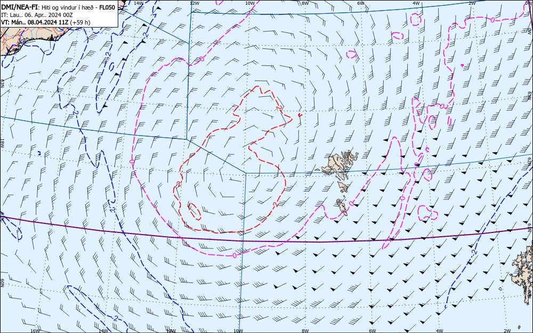Click the blue "-2" label near Shetland
533x333 pixels.
474,252
